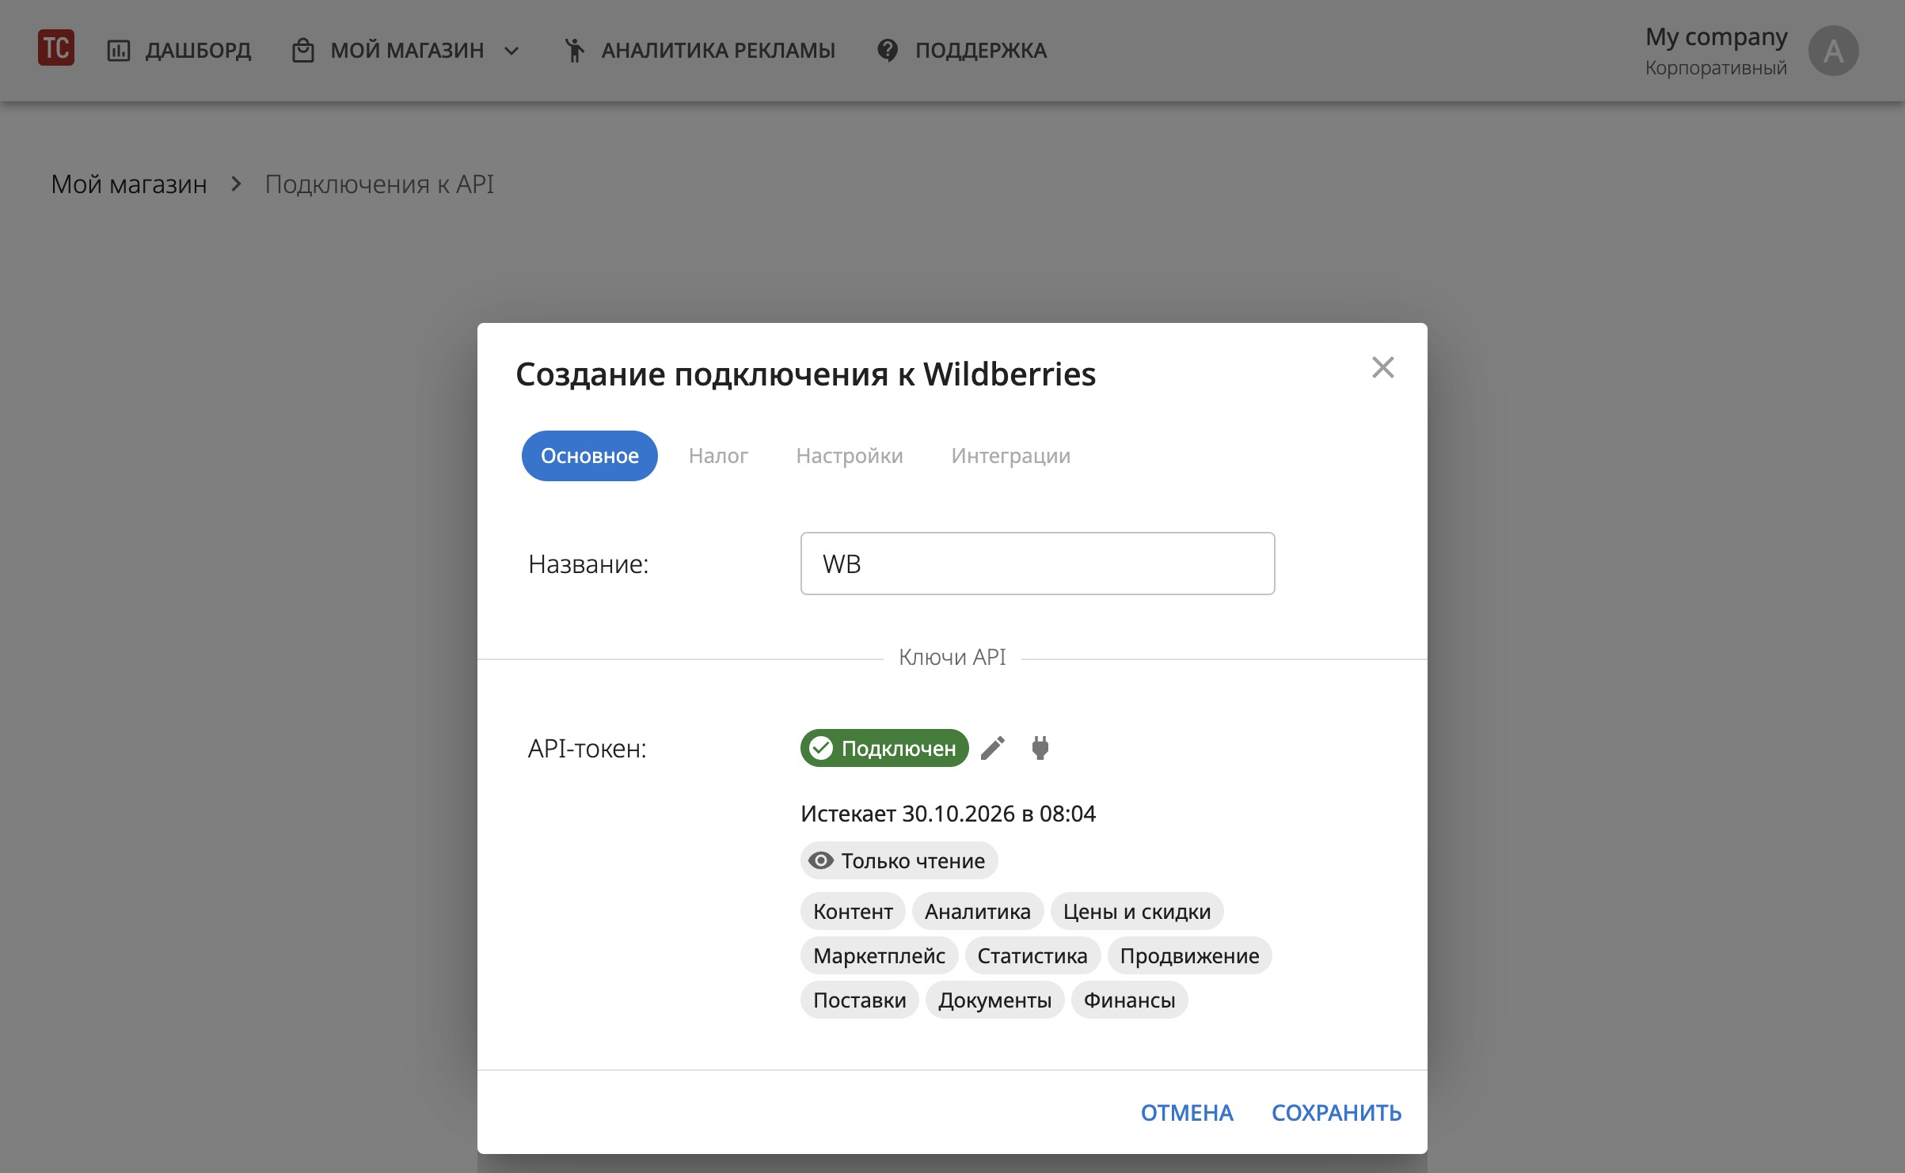This screenshot has width=1905, height=1173.
Task: Click the Аналитика рекламы figure icon
Action: pos(575,51)
